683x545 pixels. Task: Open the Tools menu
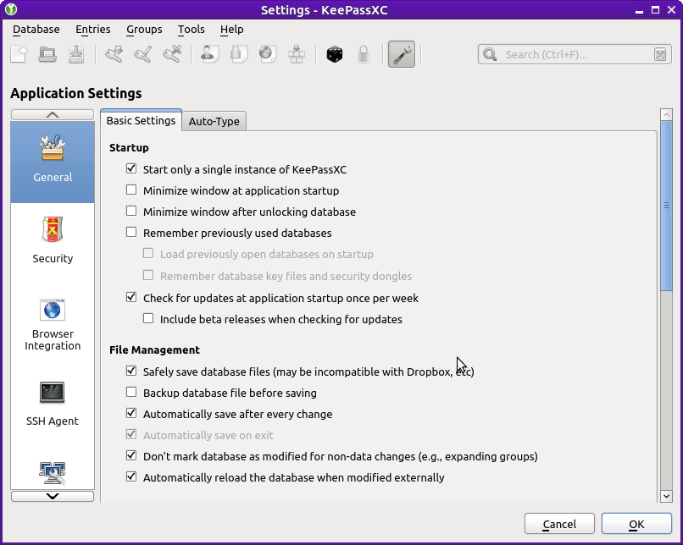pyautogui.click(x=191, y=29)
